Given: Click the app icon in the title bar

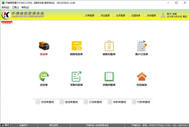Looking at the screenshot, I should [x=3, y=3].
